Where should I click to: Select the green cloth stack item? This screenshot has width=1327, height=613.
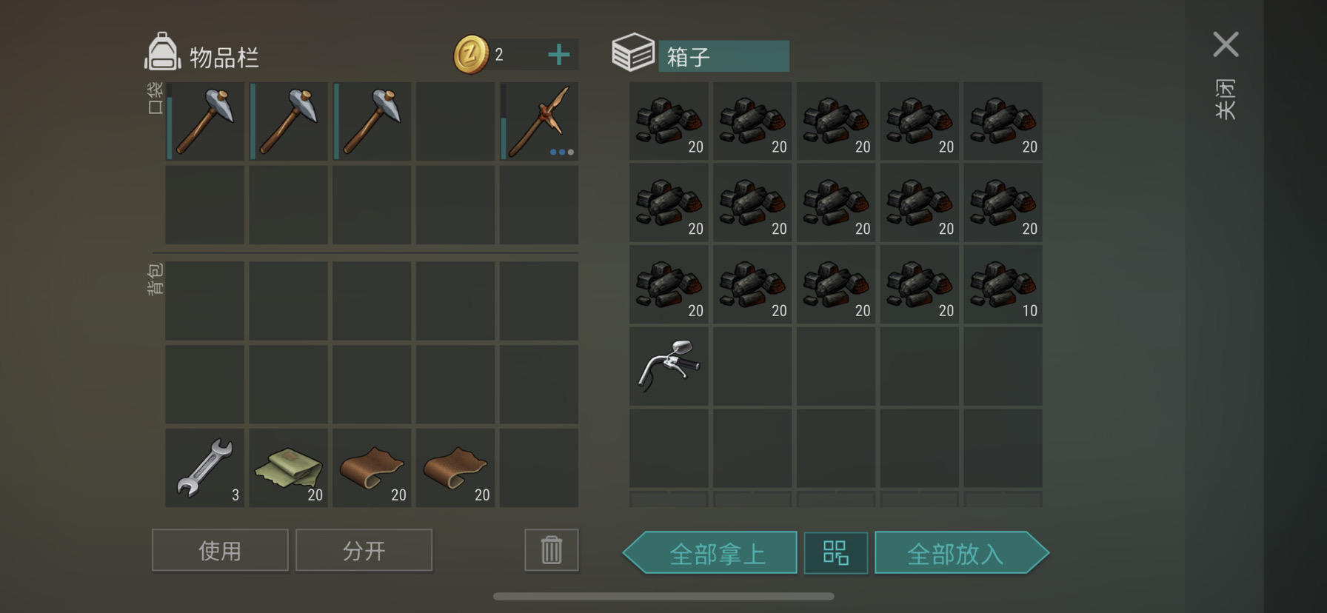[288, 467]
